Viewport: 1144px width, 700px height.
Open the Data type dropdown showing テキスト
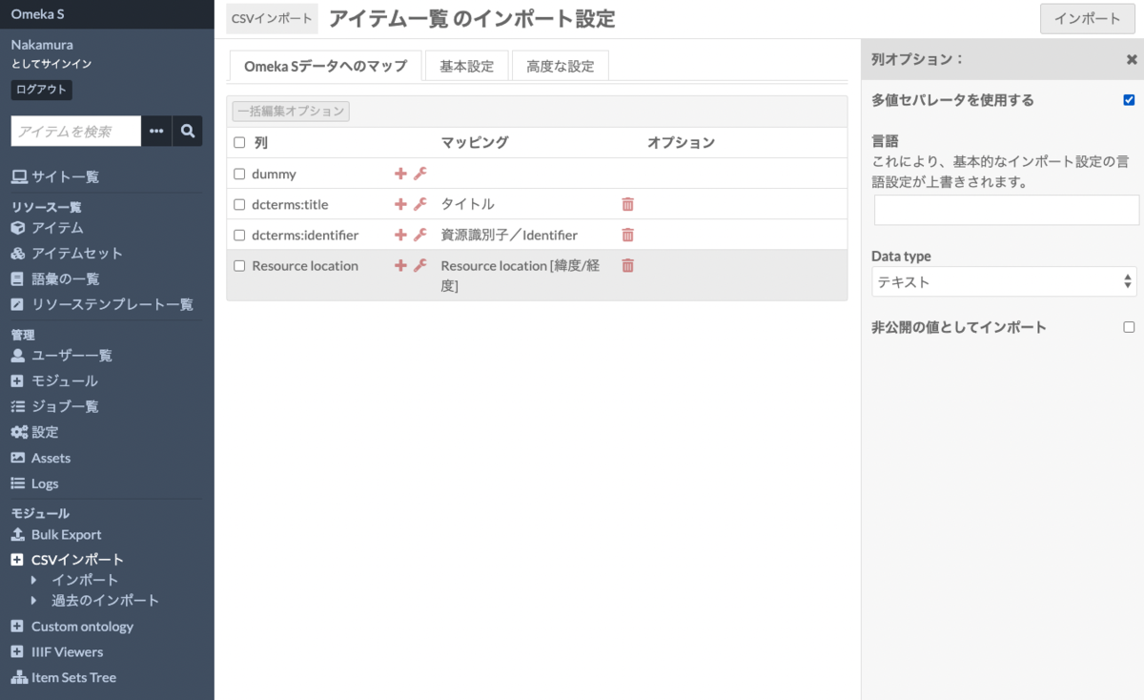1004,281
